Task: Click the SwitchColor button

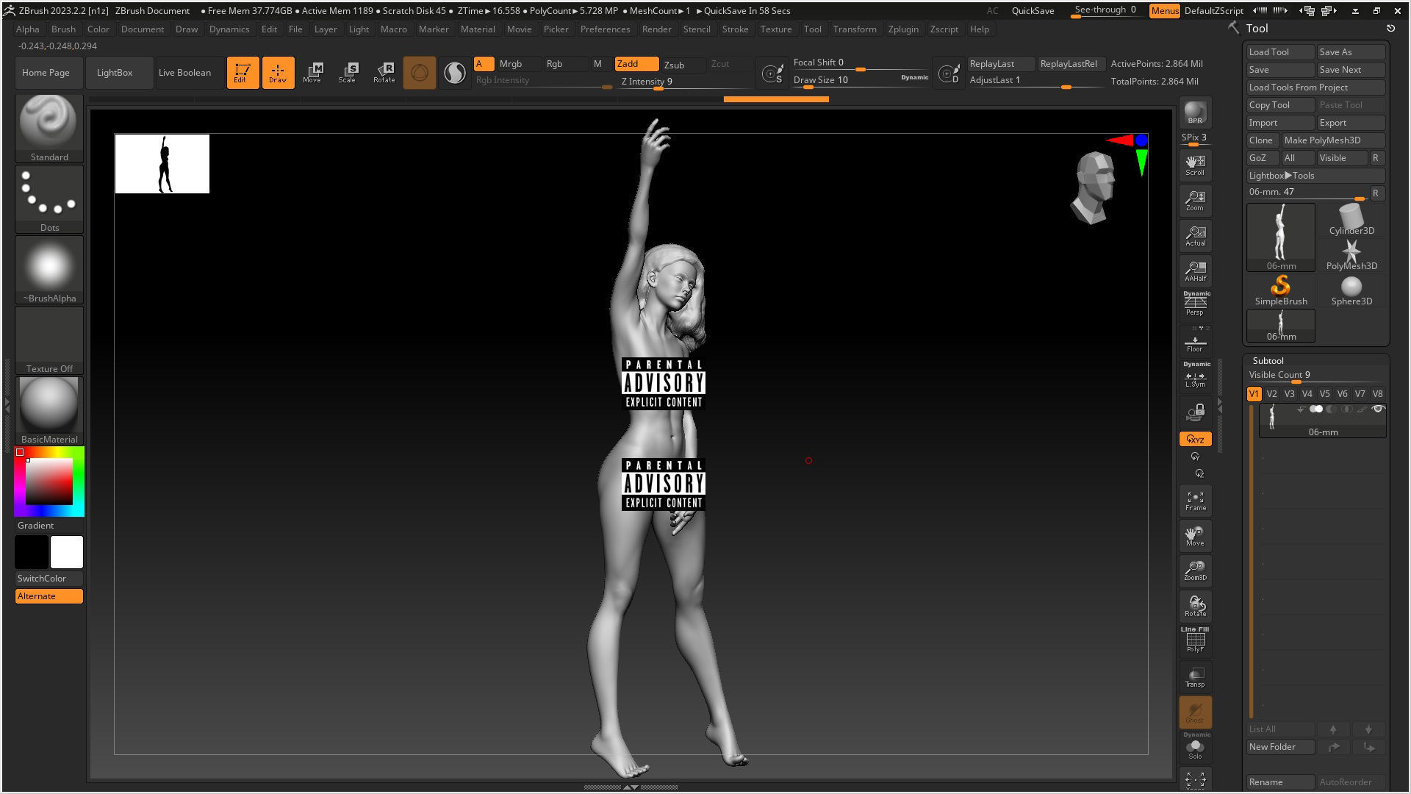Action: 49,578
